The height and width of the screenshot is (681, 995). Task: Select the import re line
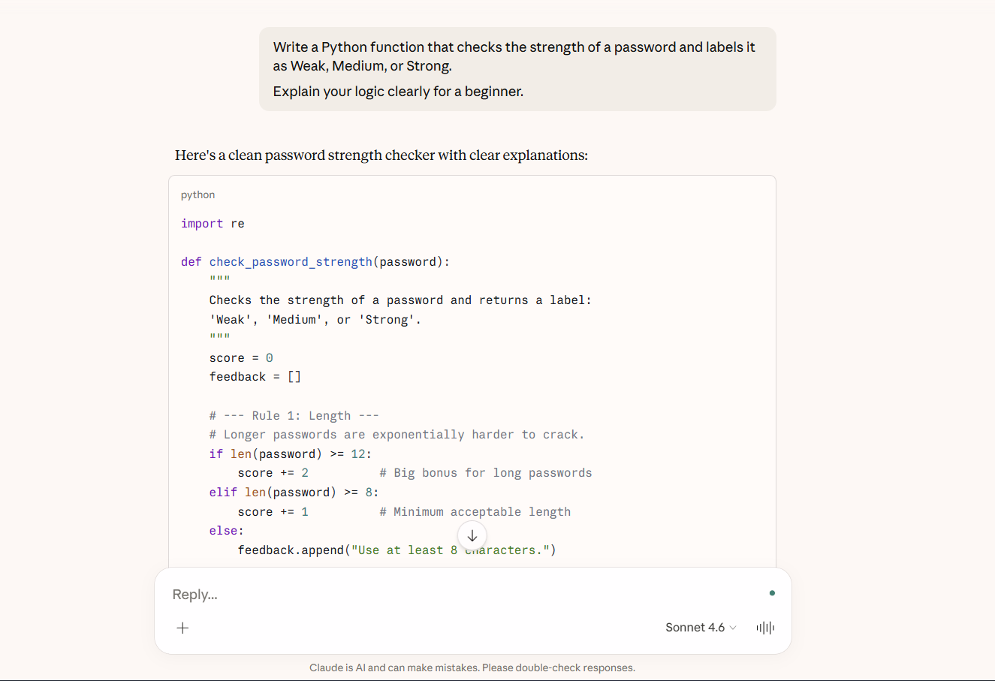tap(213, 223)
